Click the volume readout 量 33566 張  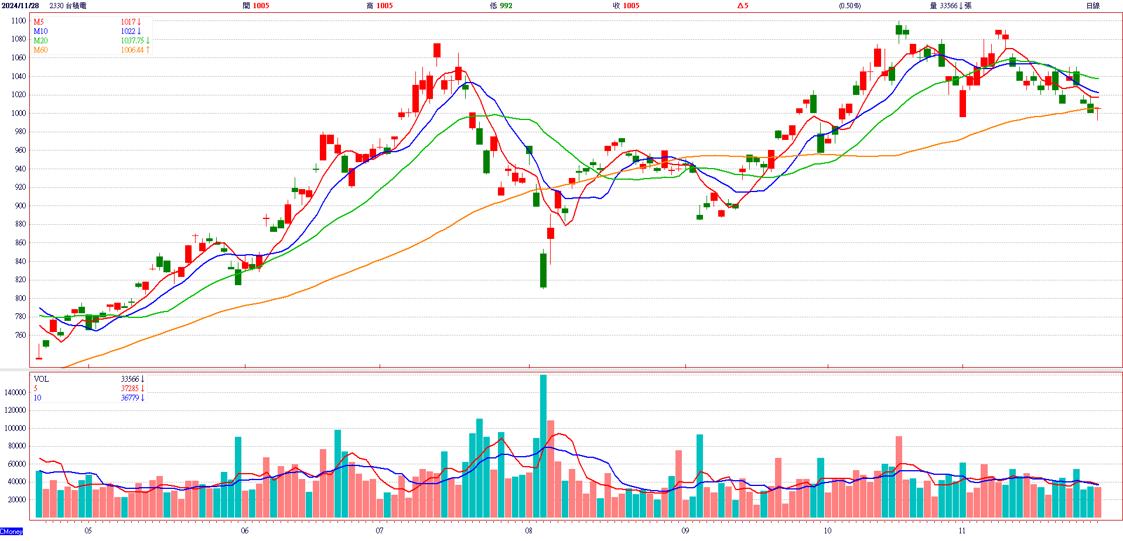(x=951, y=6)
